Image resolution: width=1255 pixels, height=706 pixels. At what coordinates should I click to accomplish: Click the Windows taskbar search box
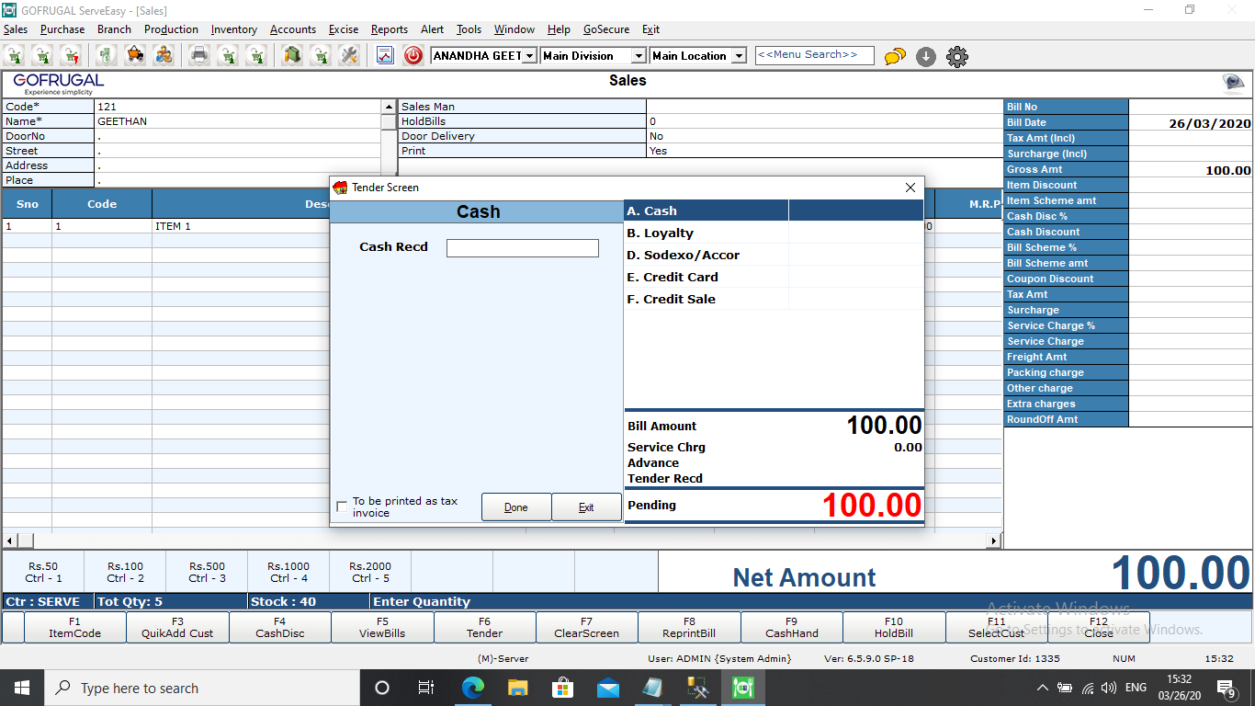click(201, 688)
